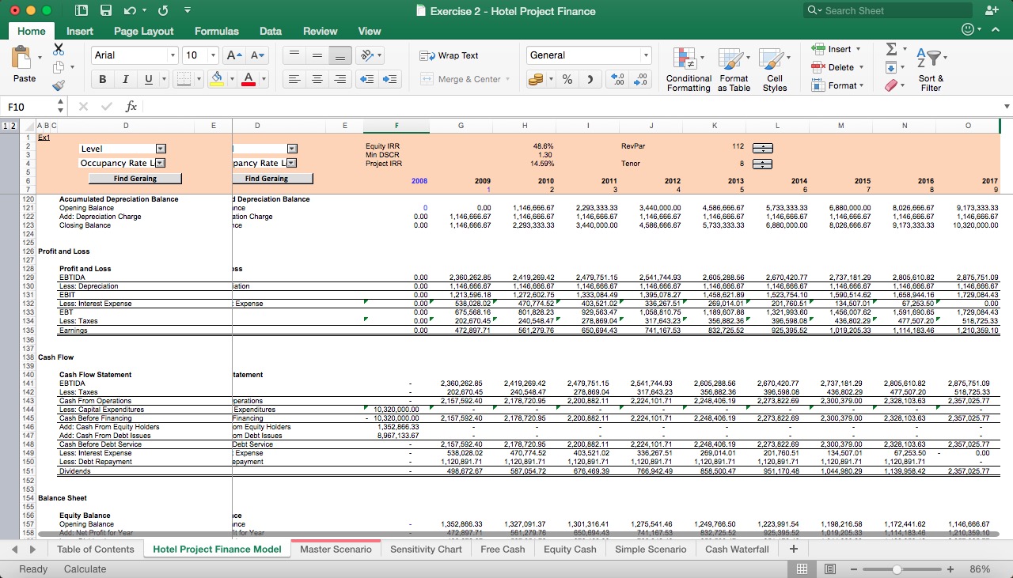
Task: Open the General number format dropdown
Action: coord(646,55)
